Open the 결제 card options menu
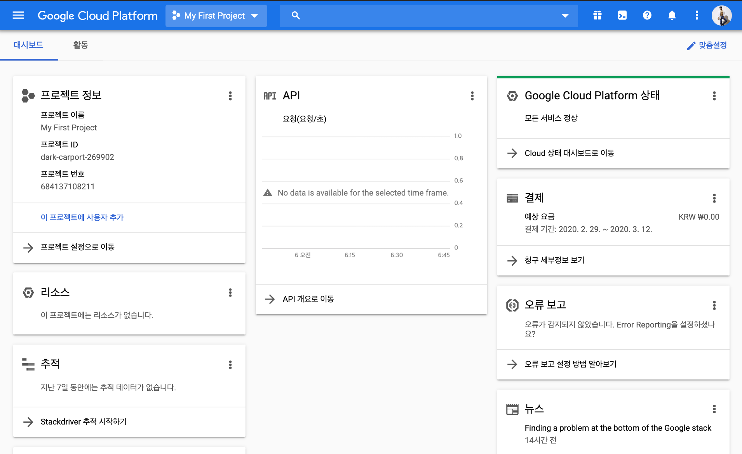 (x=714, y=198)
